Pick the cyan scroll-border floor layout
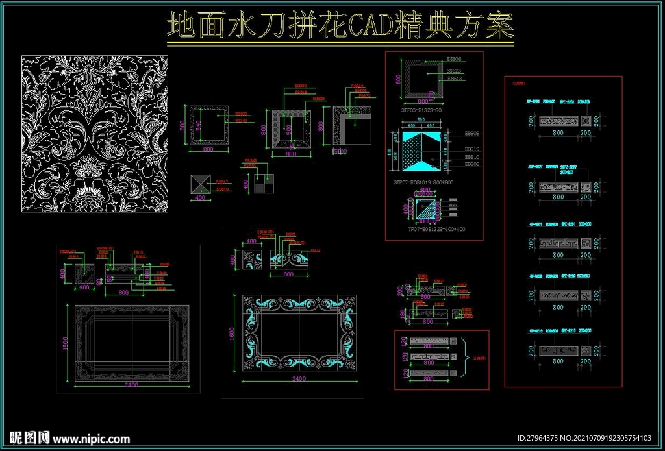Viewport: 665px width, 451px height. [x=299, y=333]
